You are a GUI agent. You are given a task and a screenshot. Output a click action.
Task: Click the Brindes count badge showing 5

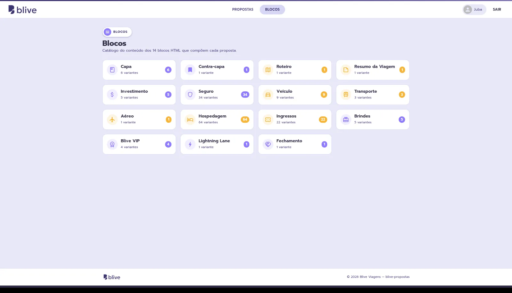pos(402,120)
